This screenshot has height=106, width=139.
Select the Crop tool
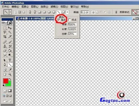pos(5,37)
